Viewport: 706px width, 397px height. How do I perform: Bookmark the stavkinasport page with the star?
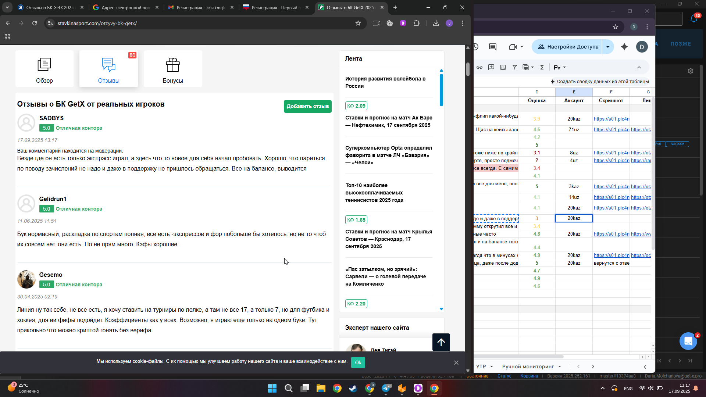pos(358,23)
